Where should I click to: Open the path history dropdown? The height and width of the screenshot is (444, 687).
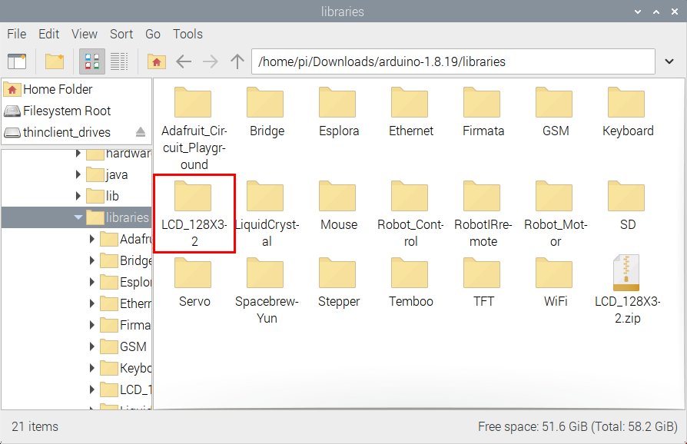[x=666, y=61]
